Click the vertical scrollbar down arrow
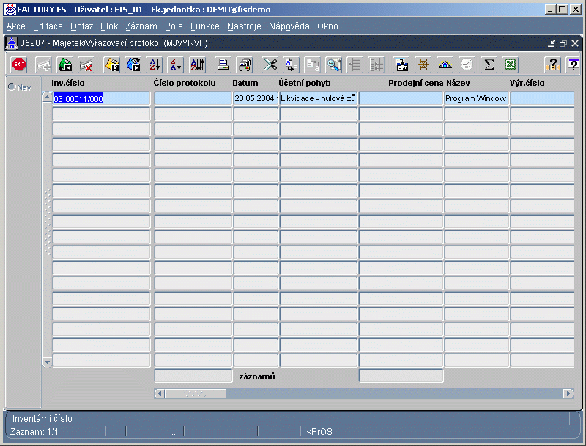 pyautogui.click(x=47, y=362)
